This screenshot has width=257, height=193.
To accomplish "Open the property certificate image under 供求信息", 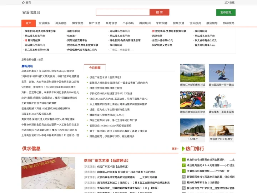I will coord(48,173).
